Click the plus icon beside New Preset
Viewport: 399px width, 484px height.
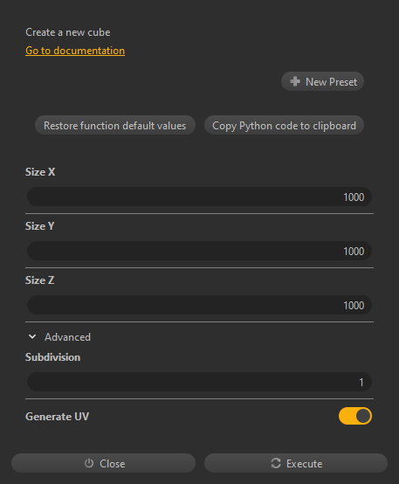(295, 81)
